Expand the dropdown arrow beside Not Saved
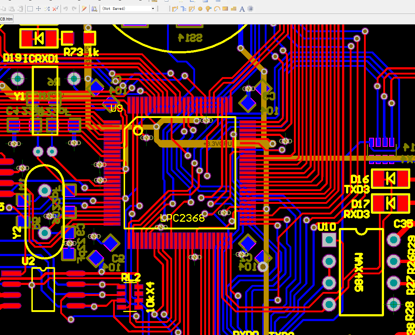This screenshot has height=335, width=415. click(153, 9)
